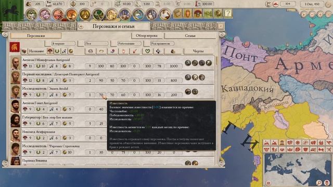This screenshot has height=187, width=333.
Task: Click the date display 1 Окт, 450
Action: click(x=312, y=4)
